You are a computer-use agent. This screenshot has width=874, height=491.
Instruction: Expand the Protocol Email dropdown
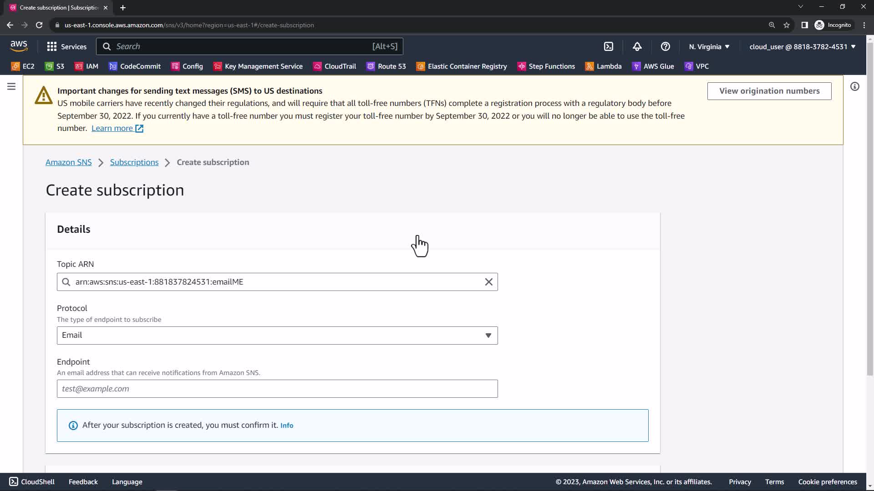[277, 336]
